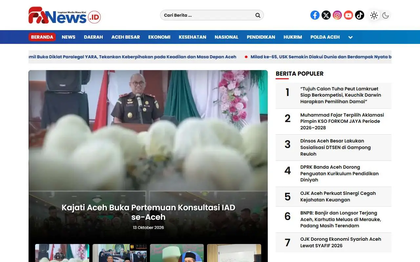Select the second slider thumbnail with group photo
Viewport: 420px width, 262px height.
(119, 253)
